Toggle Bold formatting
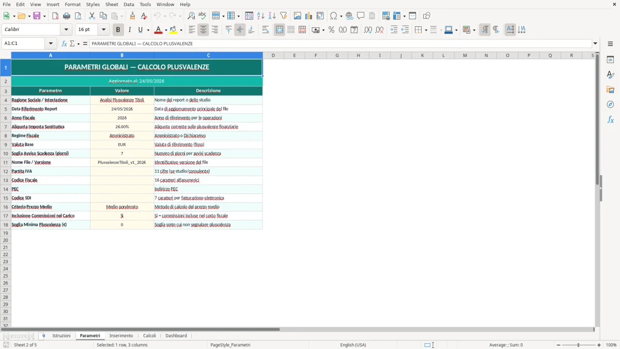620x349 pixels. 118,30
